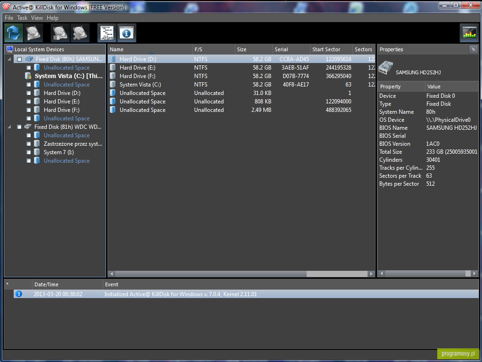Select the 'Initialized Active@ KillDisk' log entry

coord(246,294)
